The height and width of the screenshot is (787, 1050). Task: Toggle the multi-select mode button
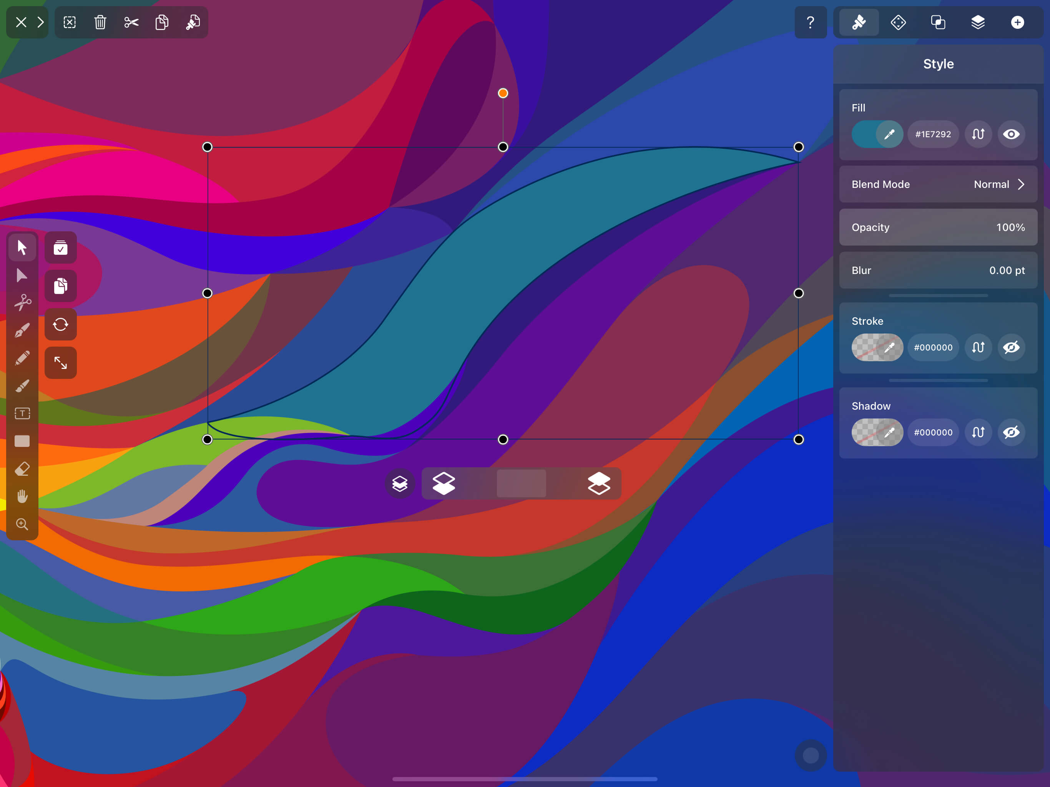(x=61, y=247)
